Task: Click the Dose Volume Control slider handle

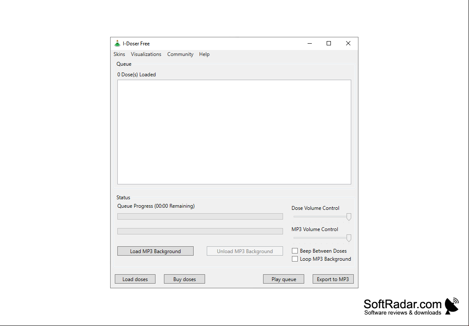Action: click(349, 217)
